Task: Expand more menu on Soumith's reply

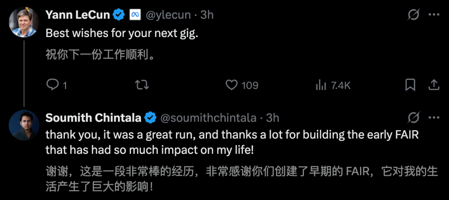Action: [434, 118]
